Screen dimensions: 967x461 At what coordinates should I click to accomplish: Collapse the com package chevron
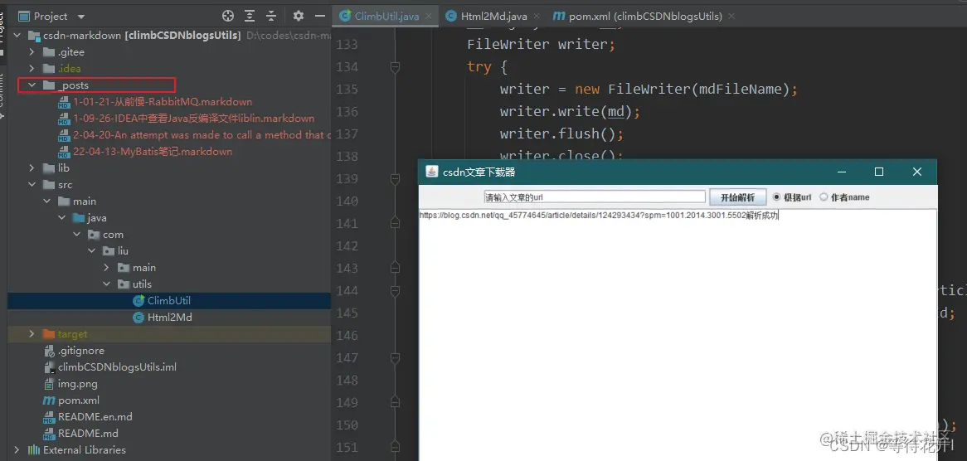(76, 235)
